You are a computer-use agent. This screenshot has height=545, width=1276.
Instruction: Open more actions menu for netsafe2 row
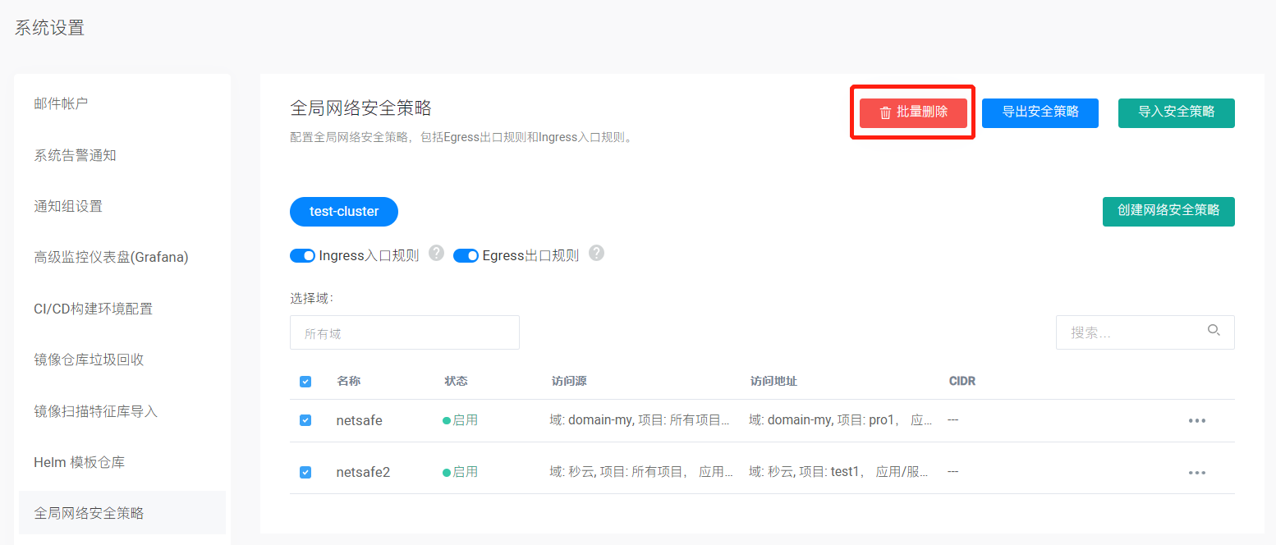pos(1196,473)
